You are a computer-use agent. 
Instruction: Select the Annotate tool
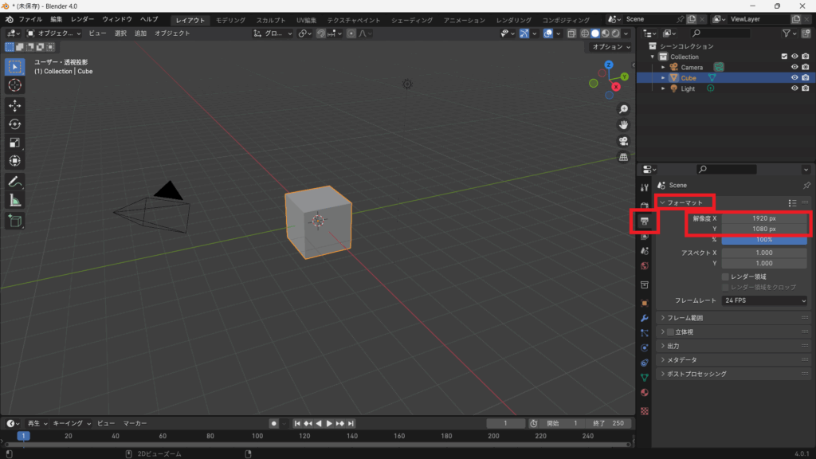14,182
